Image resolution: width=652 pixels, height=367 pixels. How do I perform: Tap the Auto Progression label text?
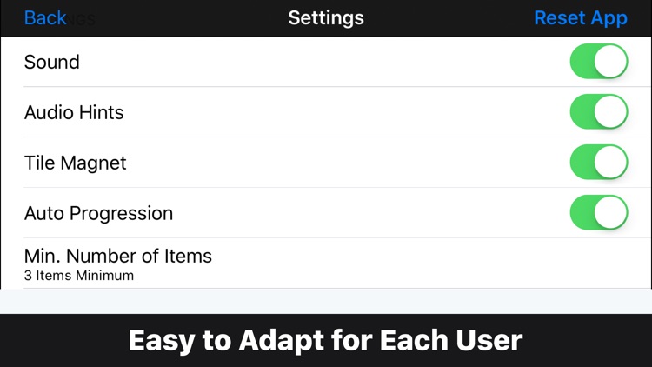click(x=98, y=213)
